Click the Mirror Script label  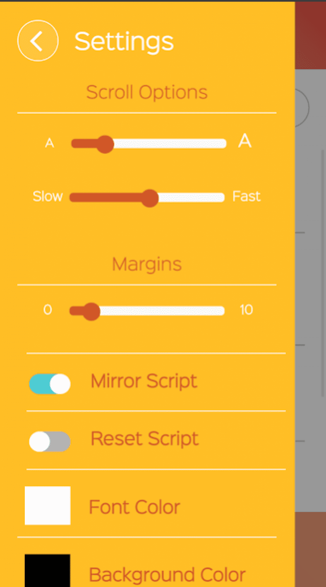[x=144, y=382]
